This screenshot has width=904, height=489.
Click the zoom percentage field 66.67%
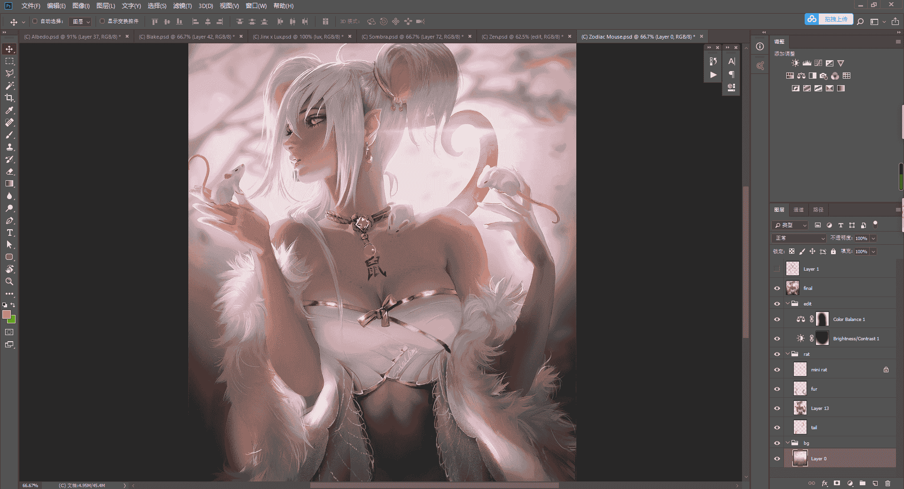pyautogui.click(x=30, y=485)
